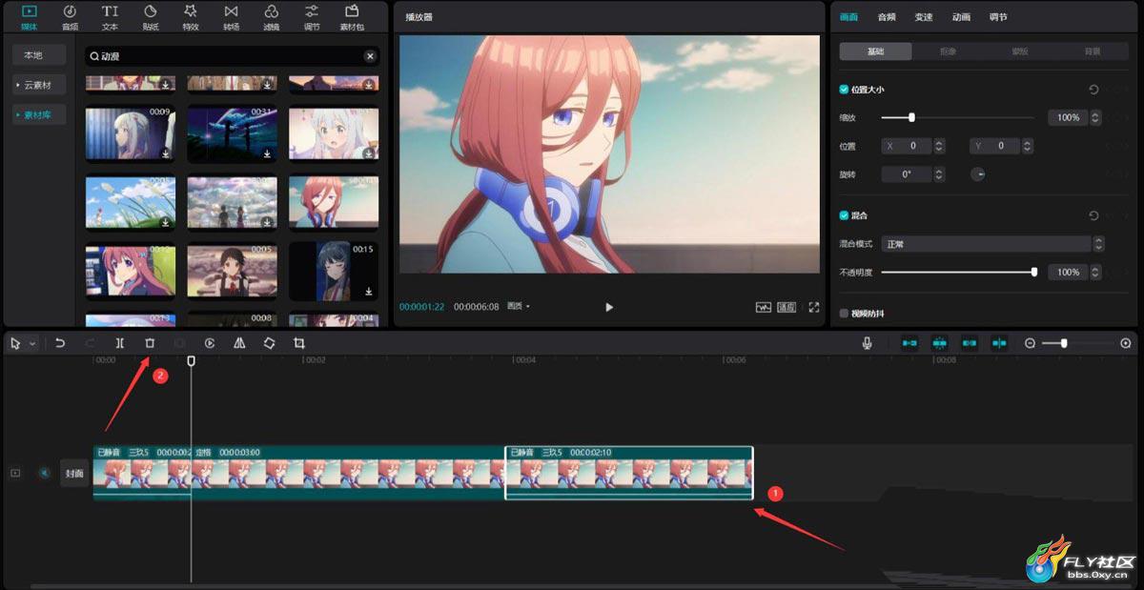Download the clip with 00:15 duration
The height and width of the screenshot is (590, 1144).
coord(369,291)
